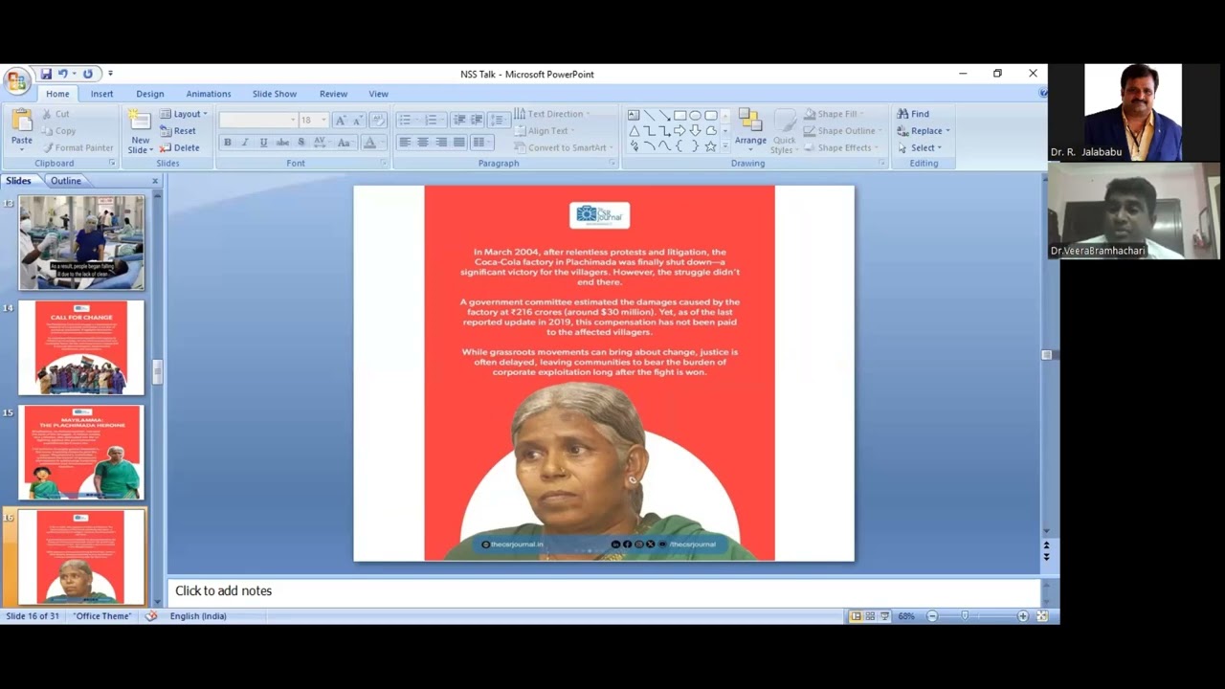Viewport: 1225px width, 689px height.
Task: Switch to the Outline pane tab
Action: [x=66, y=181]
